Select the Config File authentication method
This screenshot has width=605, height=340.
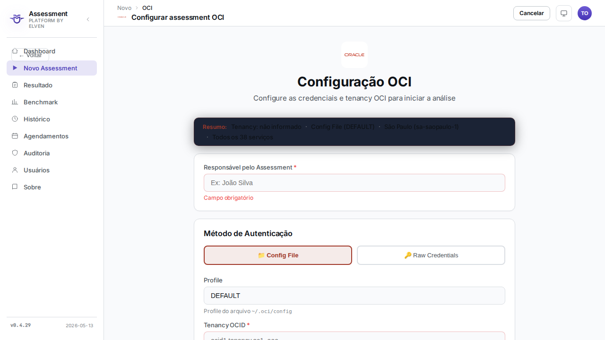click(x=278, y=255)
